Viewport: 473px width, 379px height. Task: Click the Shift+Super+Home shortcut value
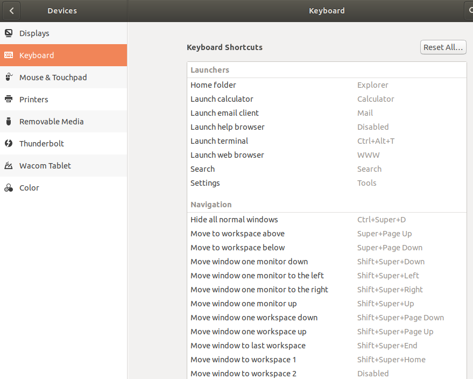click(392, 360)
